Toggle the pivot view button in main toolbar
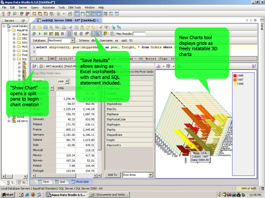265x198 pixels. 100,14
